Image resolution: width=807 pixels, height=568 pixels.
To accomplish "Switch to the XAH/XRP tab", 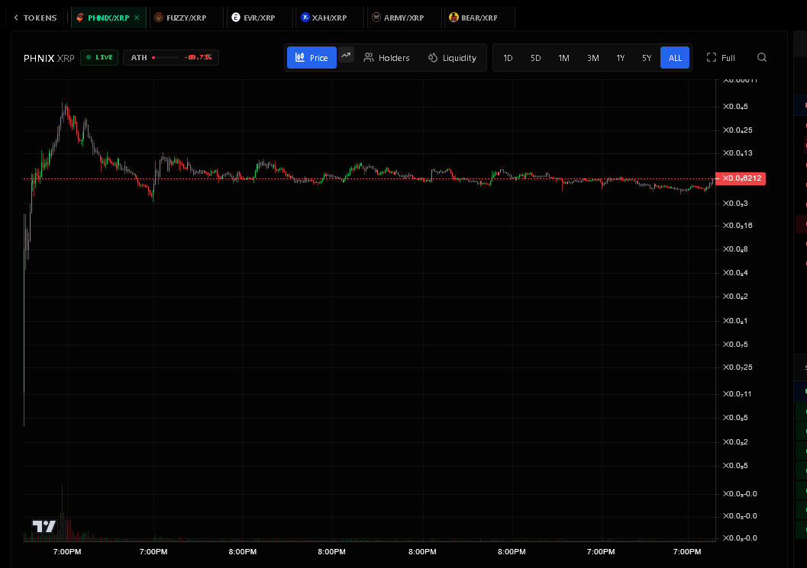I will pyautogui.click(x=329, y=18).
